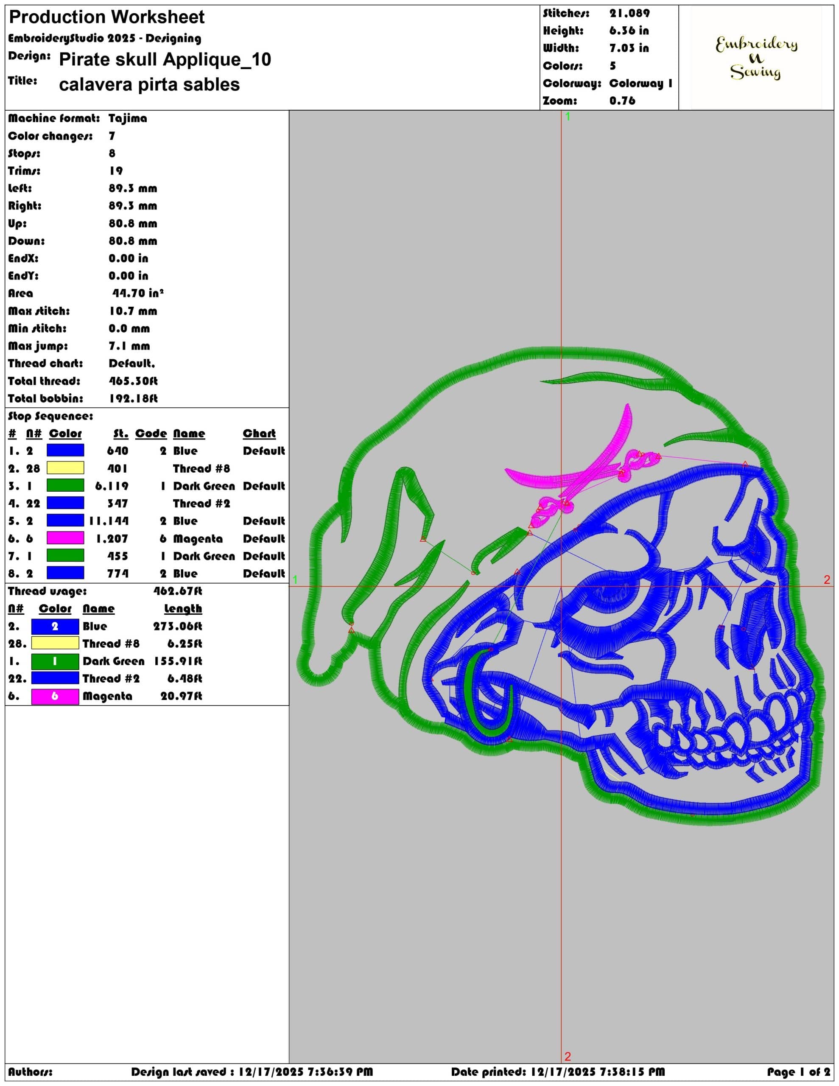
Task: Click the green swatch in stop sequence row 7
Action: pos(65,555)
